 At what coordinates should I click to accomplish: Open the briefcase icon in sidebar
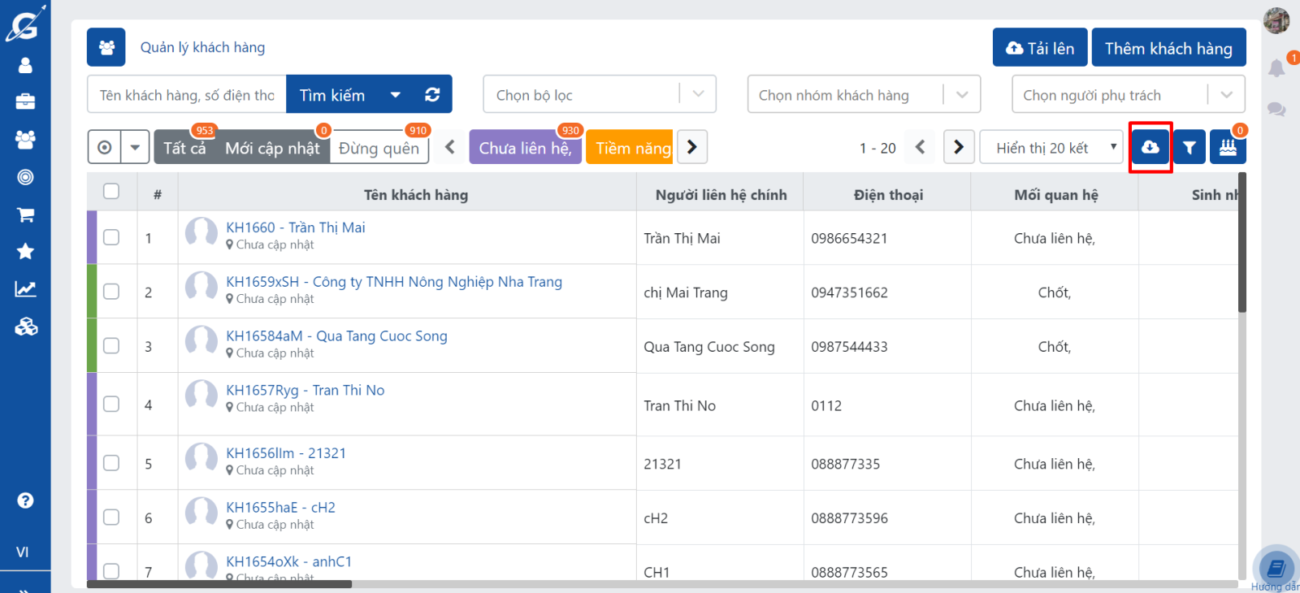point(25,102)
